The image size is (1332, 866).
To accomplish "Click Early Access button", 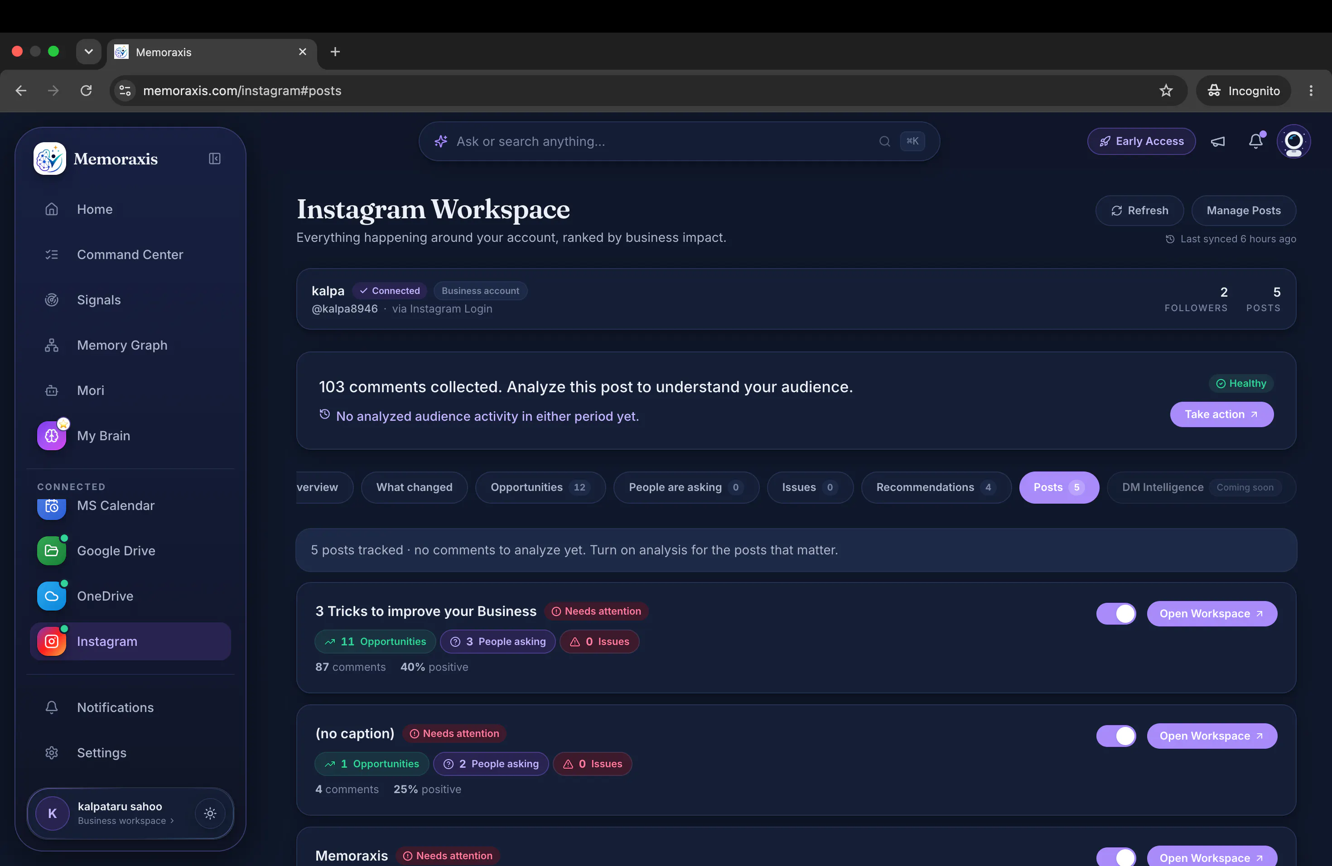I will point(1141,141).
